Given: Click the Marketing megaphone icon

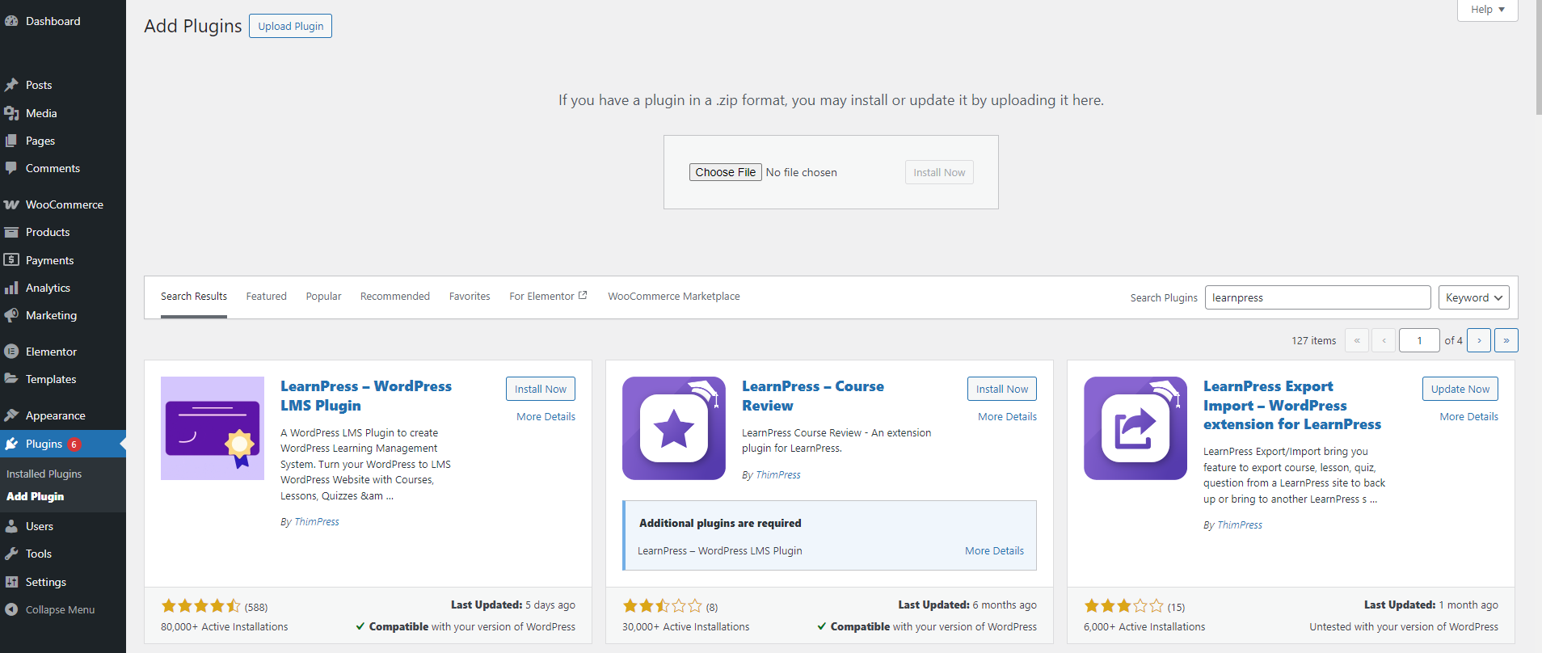Looking at the screenshot, I should click(11, 315).
